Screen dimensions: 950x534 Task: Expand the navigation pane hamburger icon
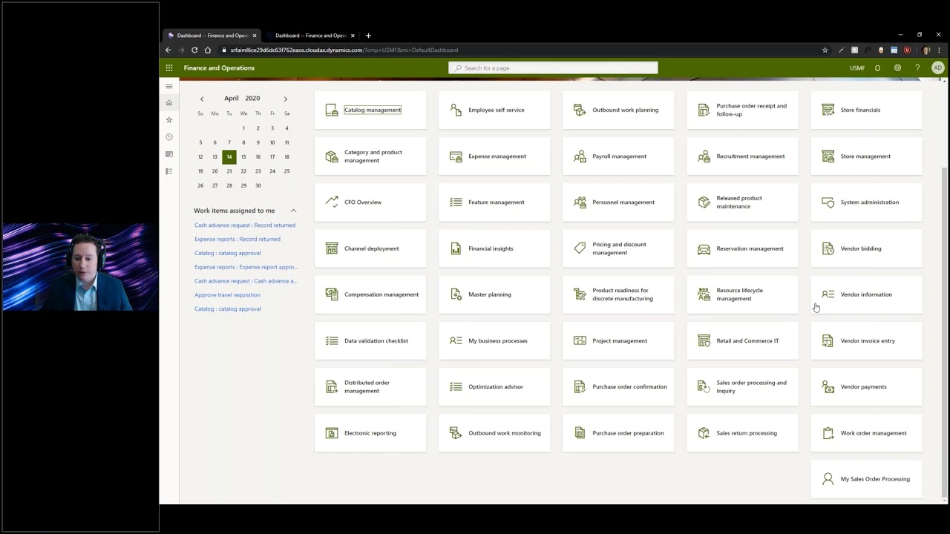pos(169,86)
